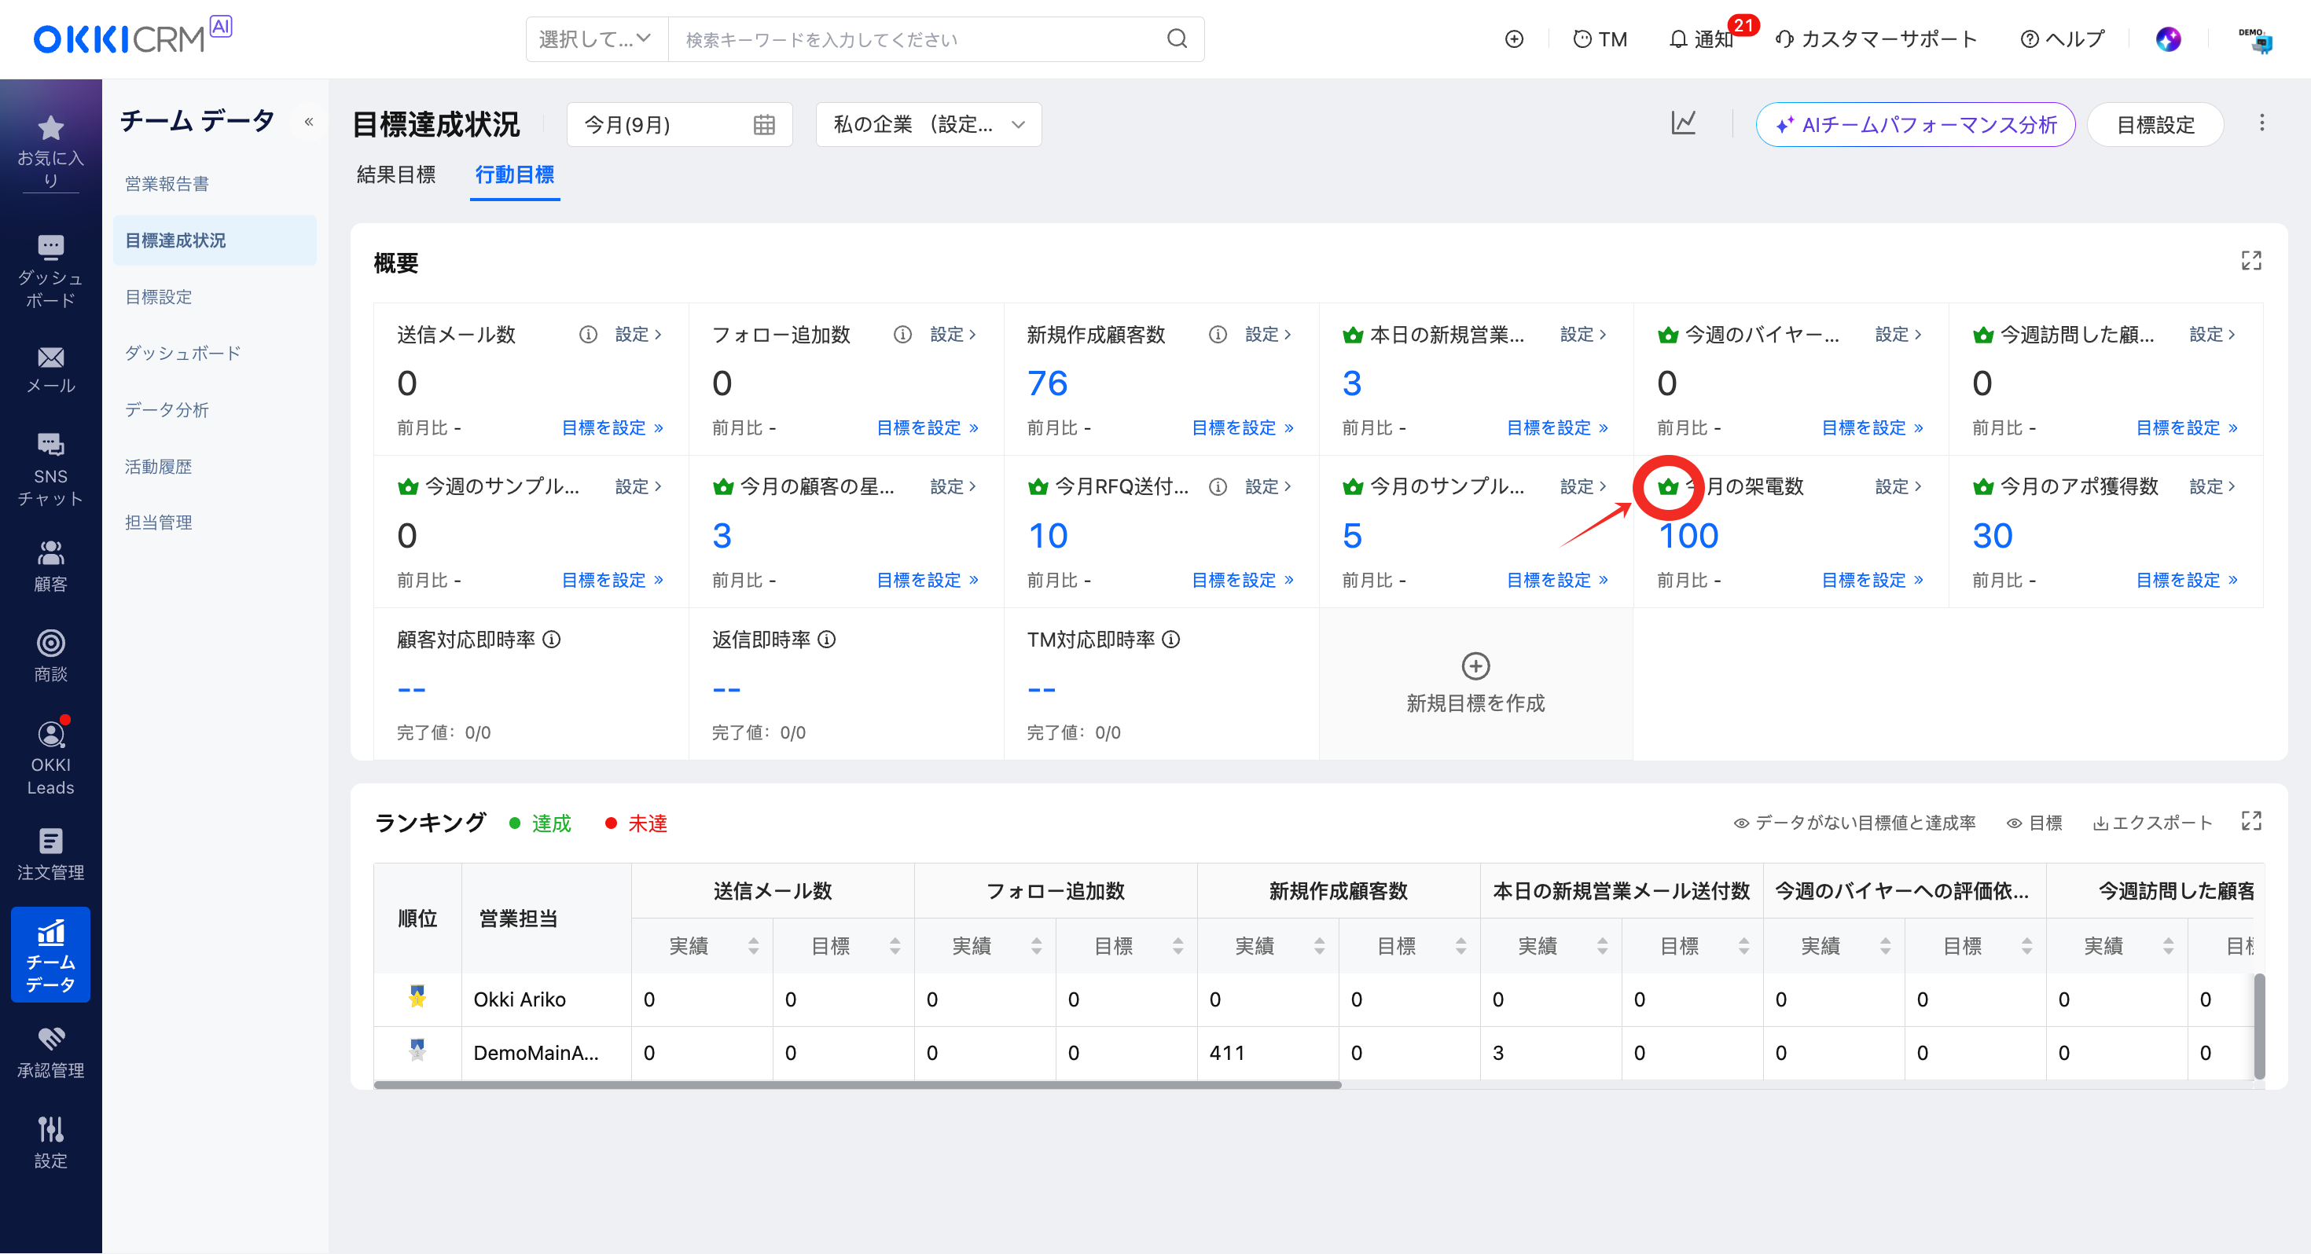The image size is (2311, 1254).
Task: Toggle 目標 column visibility in ranking
Action: (x=2034, y=823)
